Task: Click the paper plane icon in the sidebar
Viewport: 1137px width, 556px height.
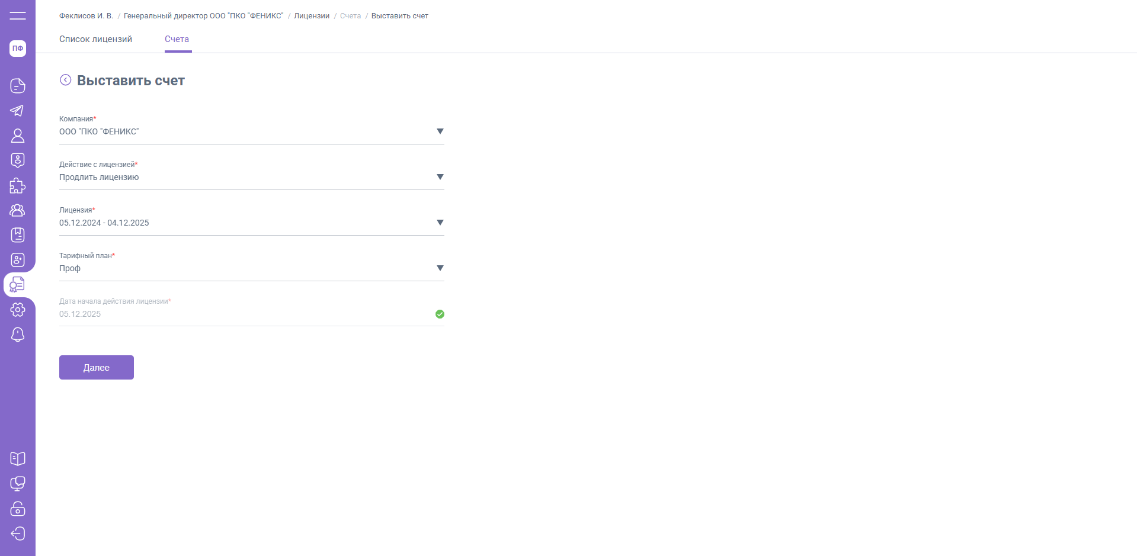Action: coord(18,111)
